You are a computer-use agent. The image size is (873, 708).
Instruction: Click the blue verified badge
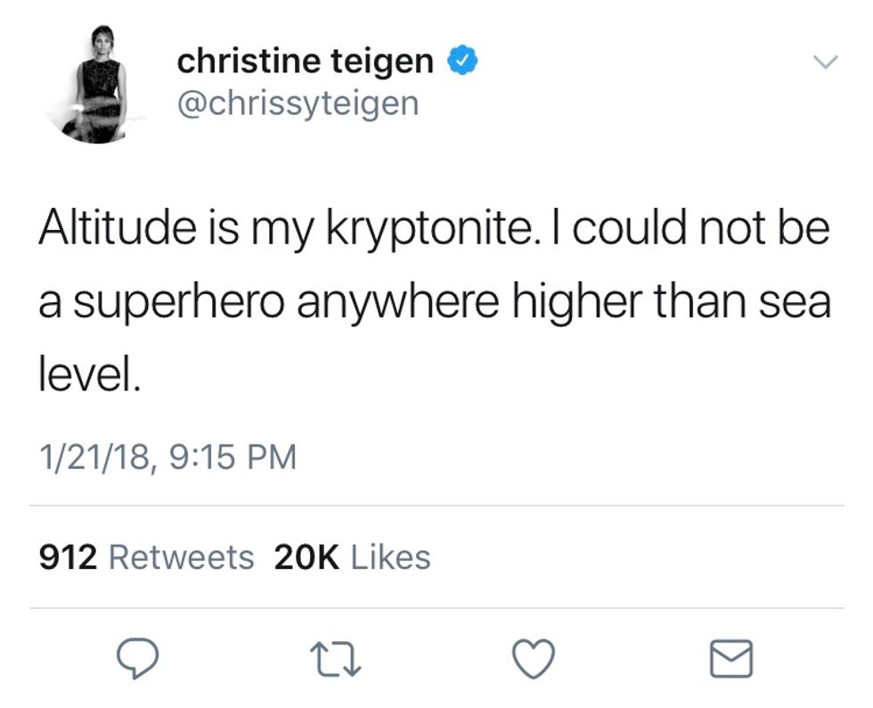462,62
